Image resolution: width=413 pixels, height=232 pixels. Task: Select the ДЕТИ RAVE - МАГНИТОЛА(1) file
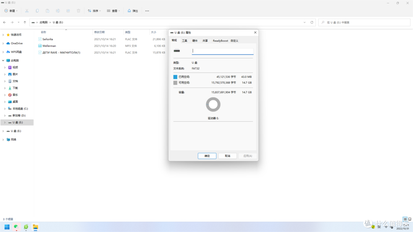pos(61,53)
